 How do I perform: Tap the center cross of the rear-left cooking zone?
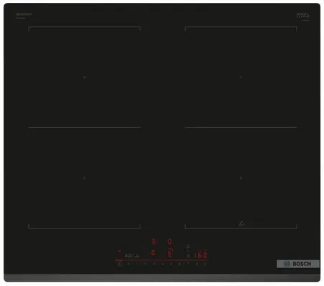tap(84, 77)
